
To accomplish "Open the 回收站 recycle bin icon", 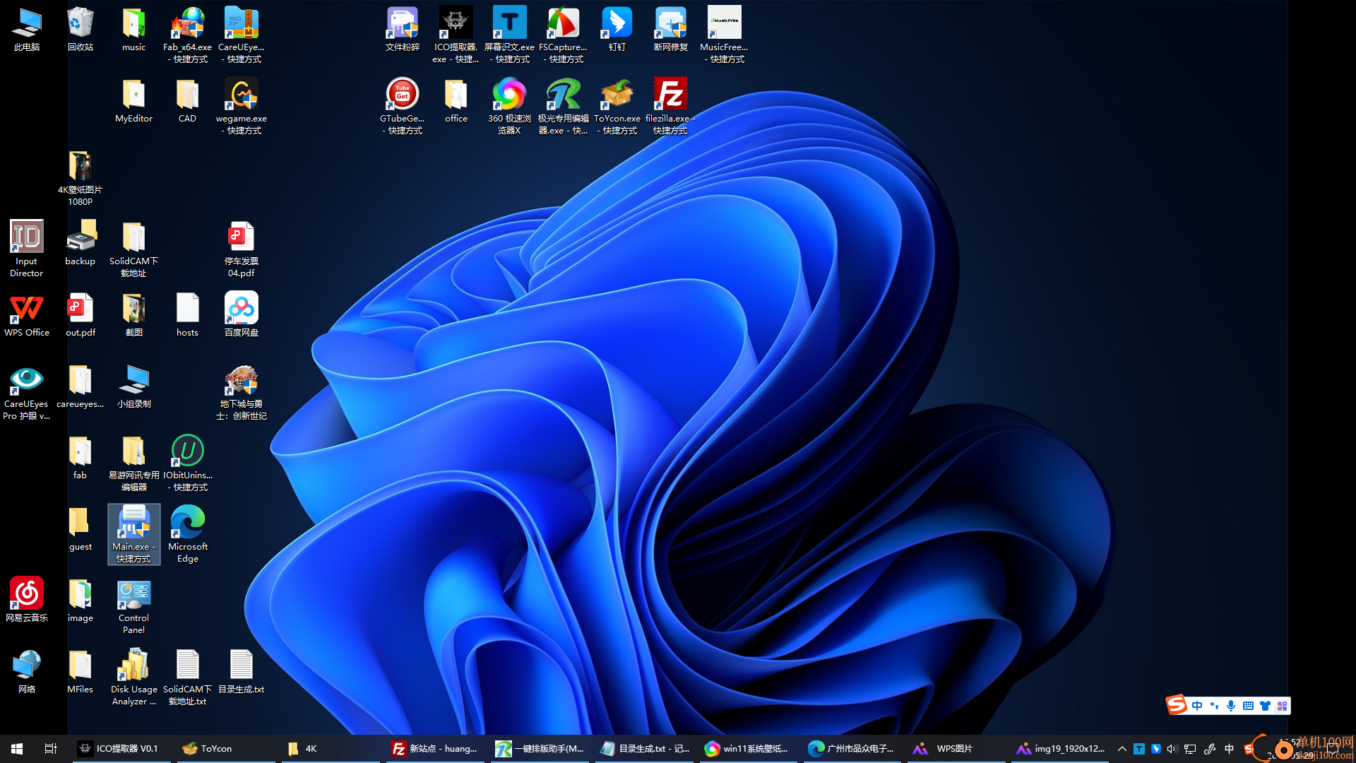I will click(x=81, y=30).
